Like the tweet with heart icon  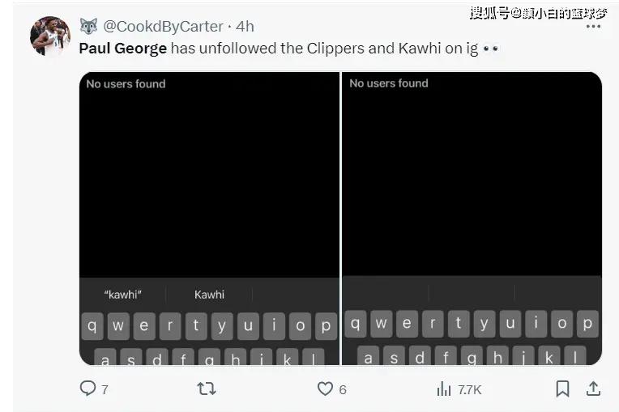coord(325,389)
